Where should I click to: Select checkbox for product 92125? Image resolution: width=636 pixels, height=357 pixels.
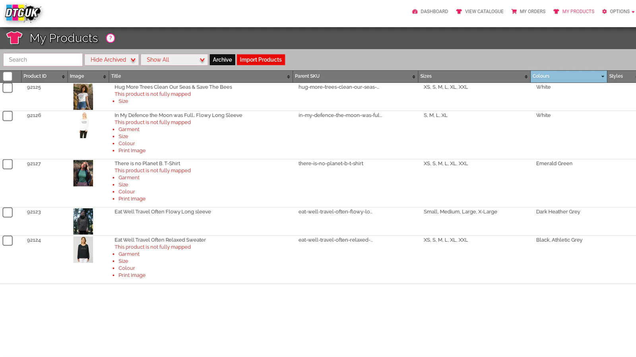(x=8, y=88)
